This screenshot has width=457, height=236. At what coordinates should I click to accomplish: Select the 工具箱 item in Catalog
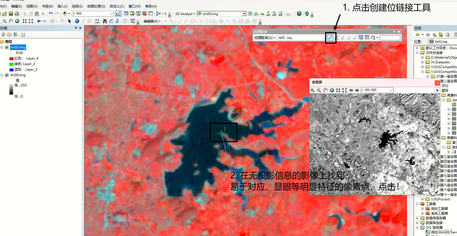[431, 204]
